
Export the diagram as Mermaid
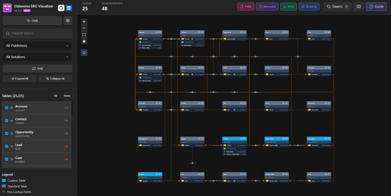coord(267,6)
